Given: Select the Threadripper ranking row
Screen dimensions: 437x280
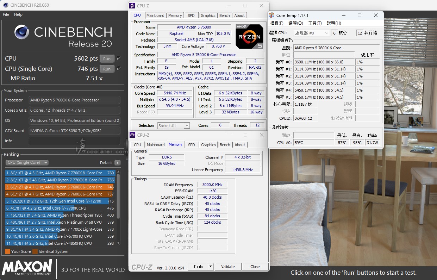Looking at the screenshot, I should (60, 215).
